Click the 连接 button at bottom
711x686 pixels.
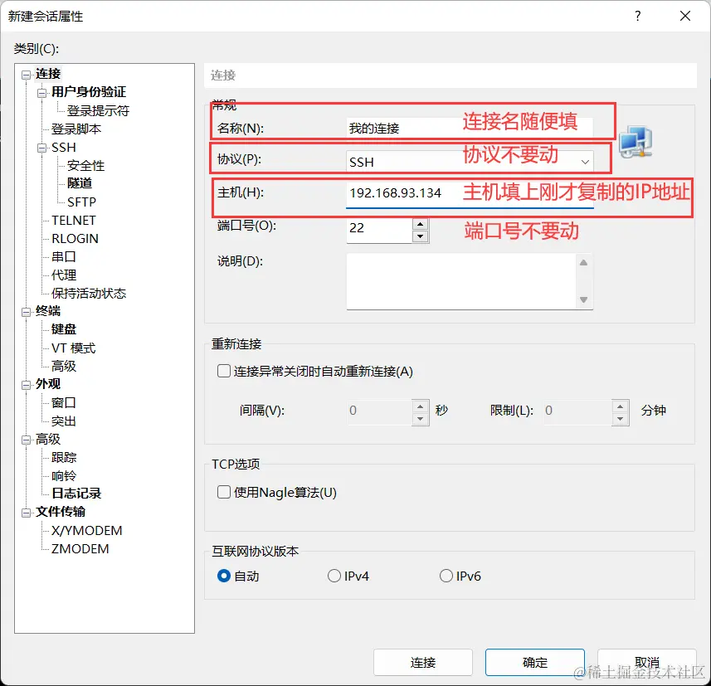coord(423,663)
